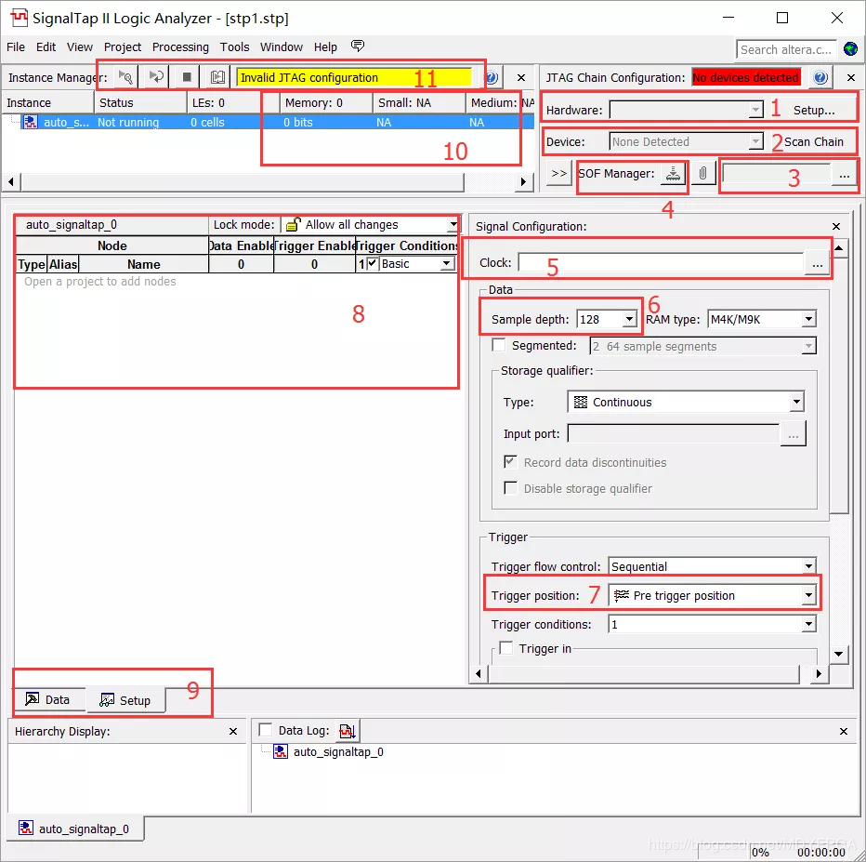
Task: Enable the Trigger in checkbox
Action: pyautogui.click(x=505, y=647)
